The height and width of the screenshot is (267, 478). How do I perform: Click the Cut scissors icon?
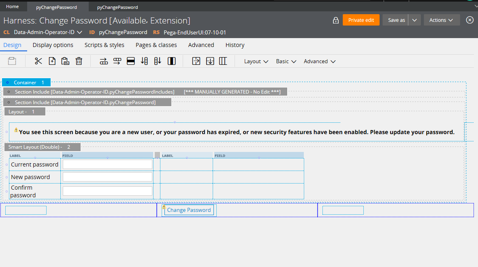tap(38, 61)
